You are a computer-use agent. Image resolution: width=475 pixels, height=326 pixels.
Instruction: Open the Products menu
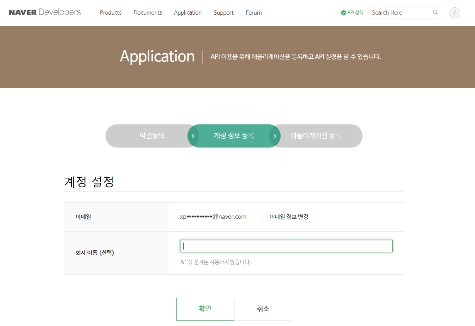[x=111, y=13]
